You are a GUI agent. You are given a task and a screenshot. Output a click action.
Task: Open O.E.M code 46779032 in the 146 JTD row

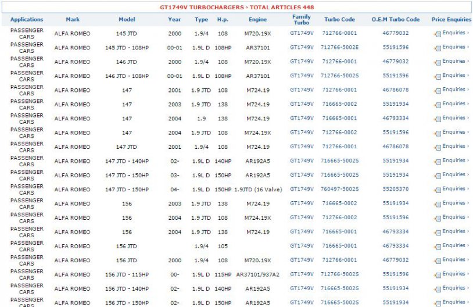tap(395, 62)
